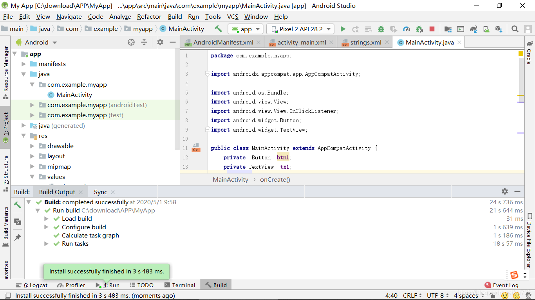This screenshot has height=300, width=535.
Task: Open Build panel settings gear
Action: (505, 191)
